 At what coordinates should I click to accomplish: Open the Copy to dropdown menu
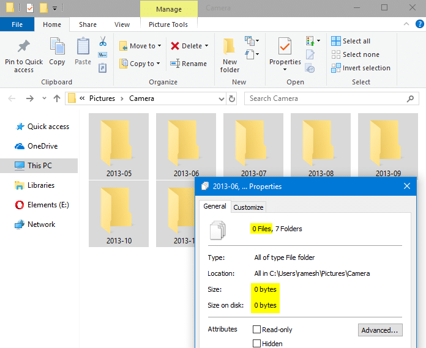[x=159, y=64]
